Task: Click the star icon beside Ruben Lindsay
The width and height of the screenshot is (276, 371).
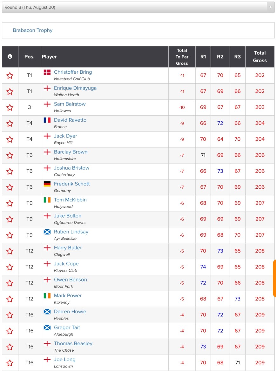Action: [10, 235]
